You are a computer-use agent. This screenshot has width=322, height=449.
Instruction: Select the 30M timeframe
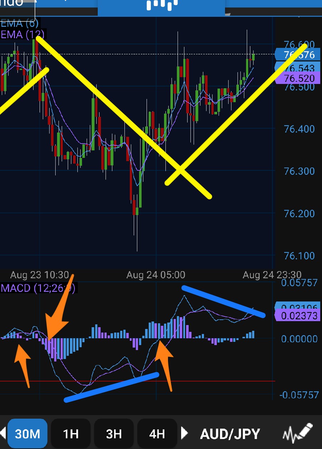[x=27, y=434]
